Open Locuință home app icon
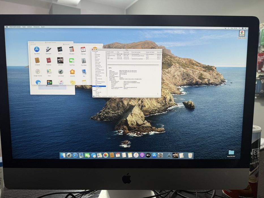 [72, 72]
